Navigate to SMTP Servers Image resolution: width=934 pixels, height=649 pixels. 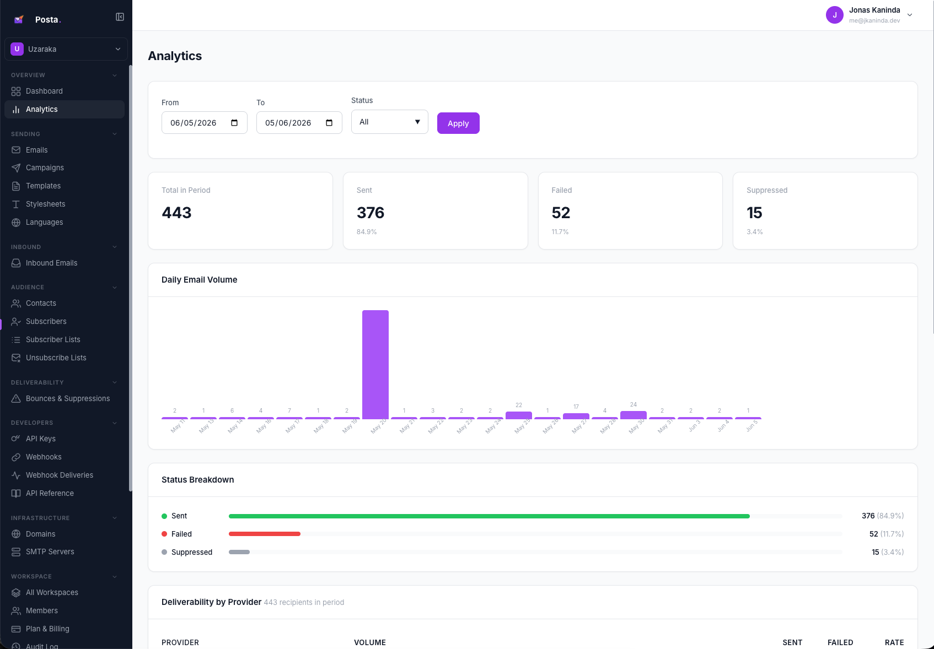pyautogui.click(x=65, y=552)
